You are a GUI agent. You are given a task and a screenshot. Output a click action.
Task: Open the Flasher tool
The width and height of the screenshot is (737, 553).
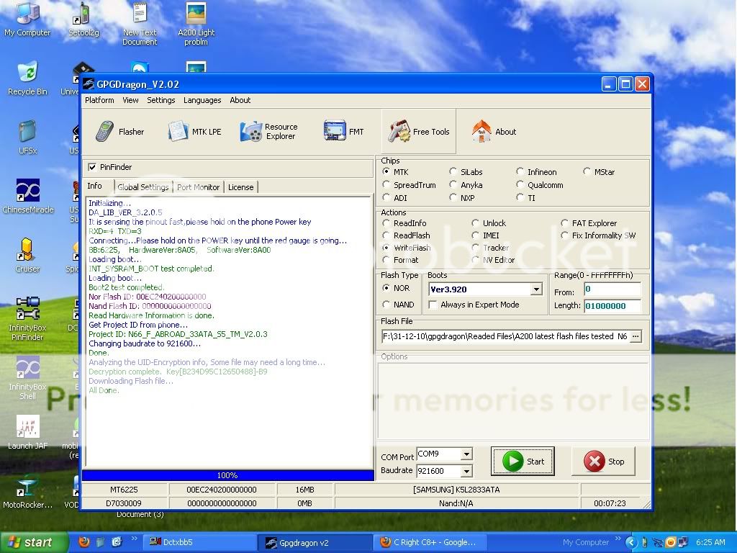(120, 132)
